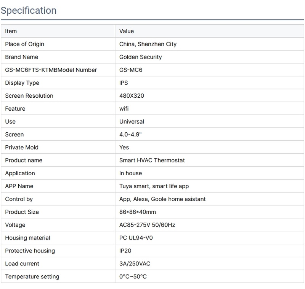This screenshot has height=289, width=305.
Task: Click the 'In house' application value
Action: [130, 173]
